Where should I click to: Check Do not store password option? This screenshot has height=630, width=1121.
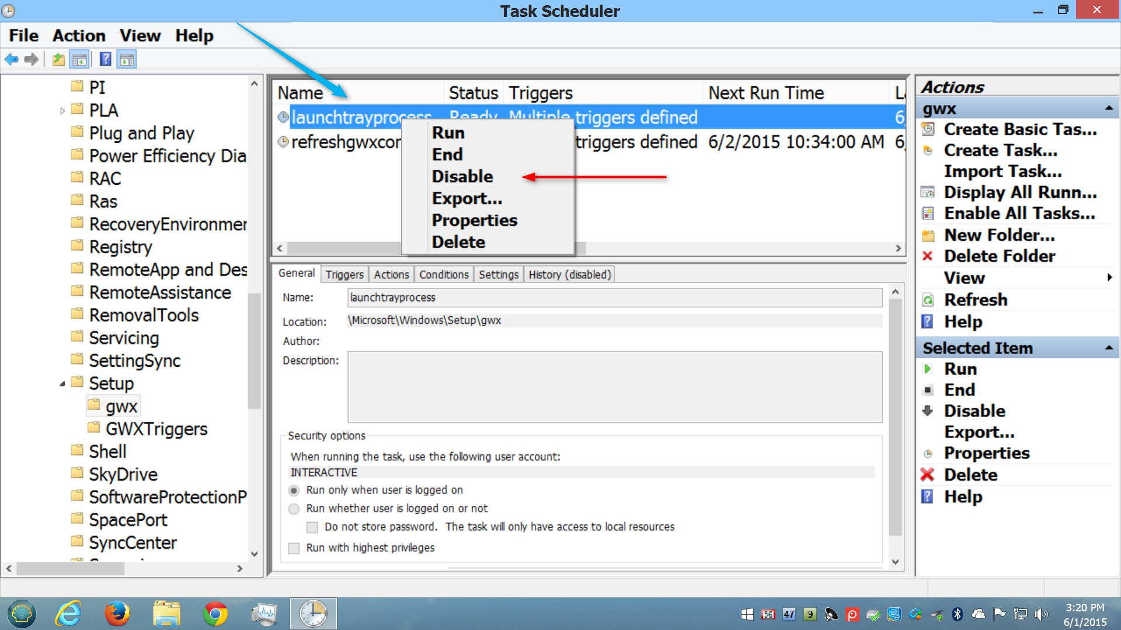coord(313,527)
